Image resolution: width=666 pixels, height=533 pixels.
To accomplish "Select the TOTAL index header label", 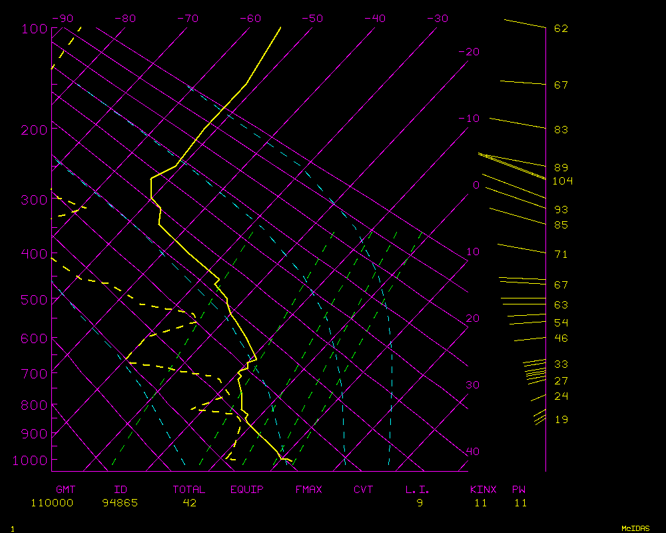I will (189, 490).
